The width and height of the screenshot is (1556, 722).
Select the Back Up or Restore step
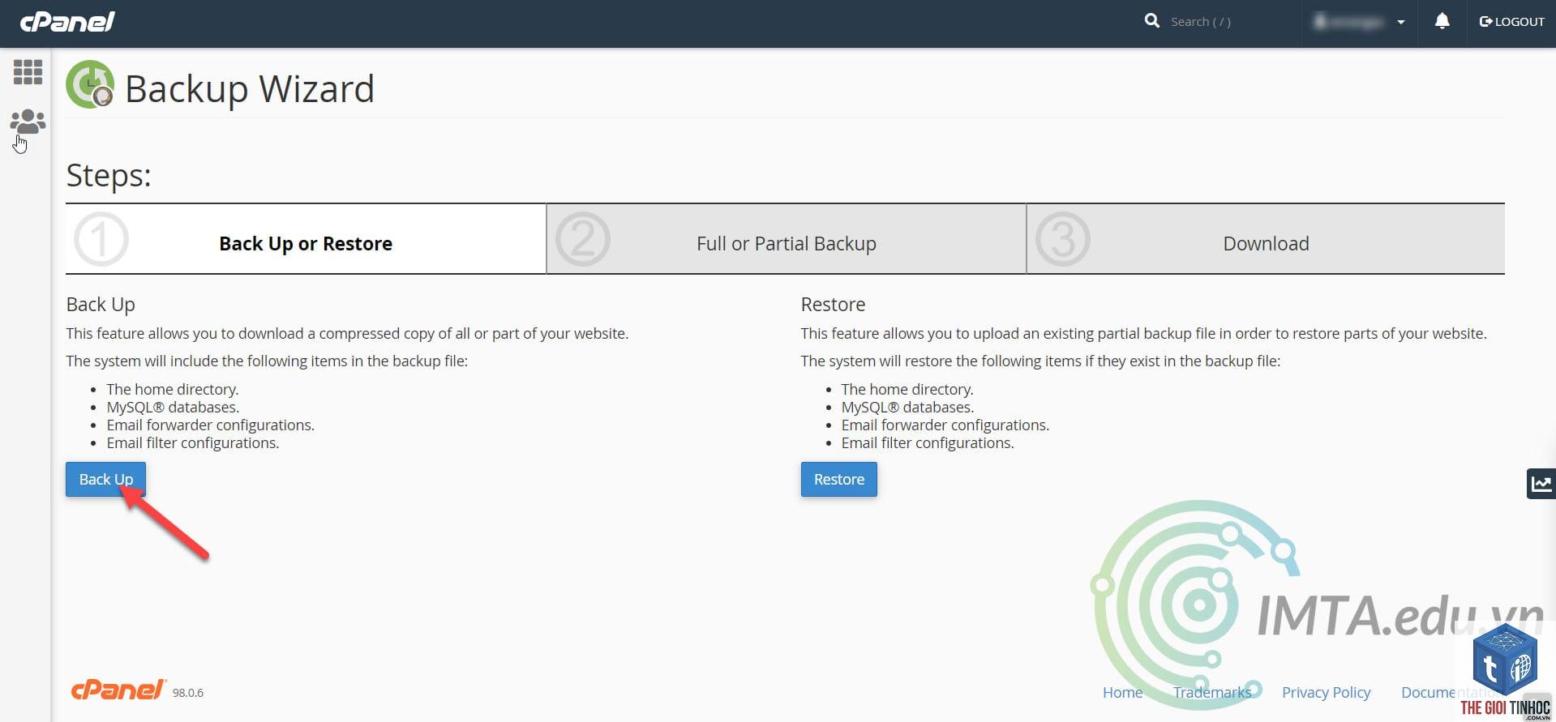306,239
